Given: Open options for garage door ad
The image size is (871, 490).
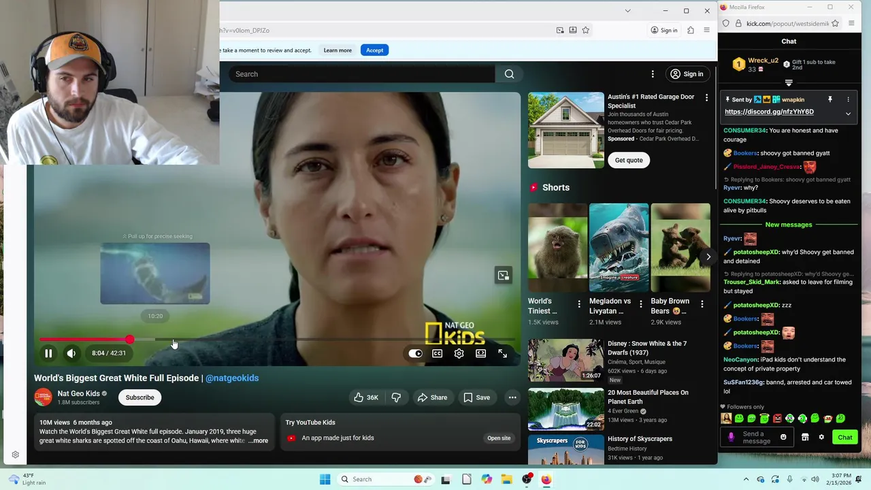Looking at the screenshot, I should pyautogui.click(x=706, y=98).
